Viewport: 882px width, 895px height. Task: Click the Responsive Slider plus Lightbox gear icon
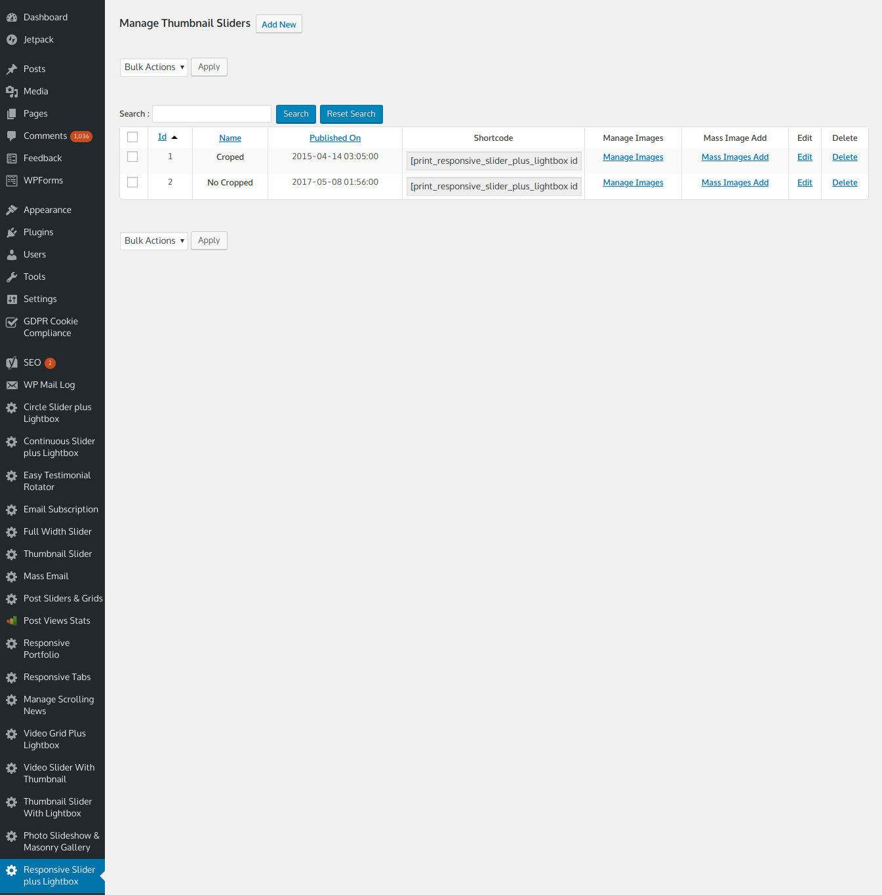coord(12,870)
